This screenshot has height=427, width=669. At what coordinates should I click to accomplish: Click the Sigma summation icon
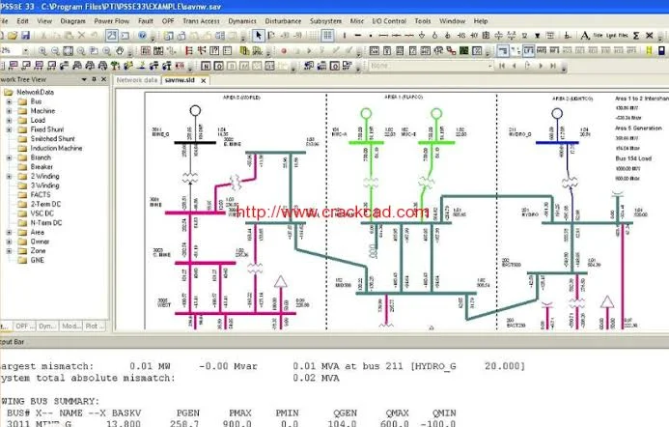click(x=636, y=36)
